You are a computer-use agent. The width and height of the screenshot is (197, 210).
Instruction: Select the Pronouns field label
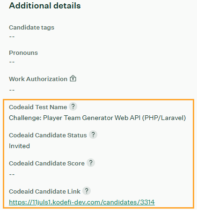[x=23, y=53]
